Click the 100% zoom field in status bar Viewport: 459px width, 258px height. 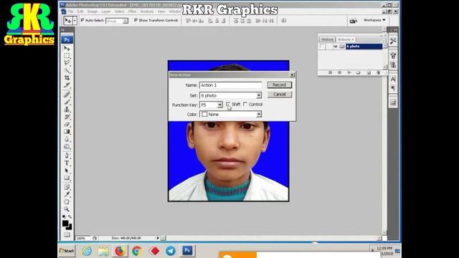click(x=84, y=239)
